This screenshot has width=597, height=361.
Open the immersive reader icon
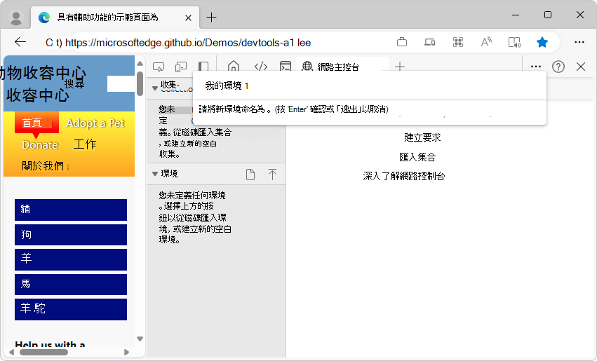(x=514, y=42)
